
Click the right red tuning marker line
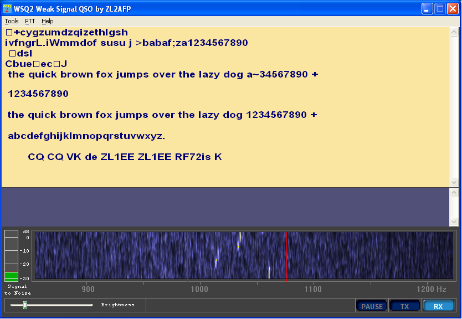point(287,255)
